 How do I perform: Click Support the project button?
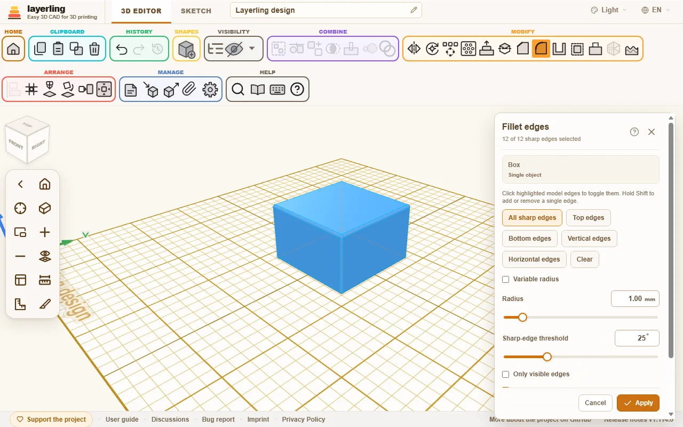[51, 420]
